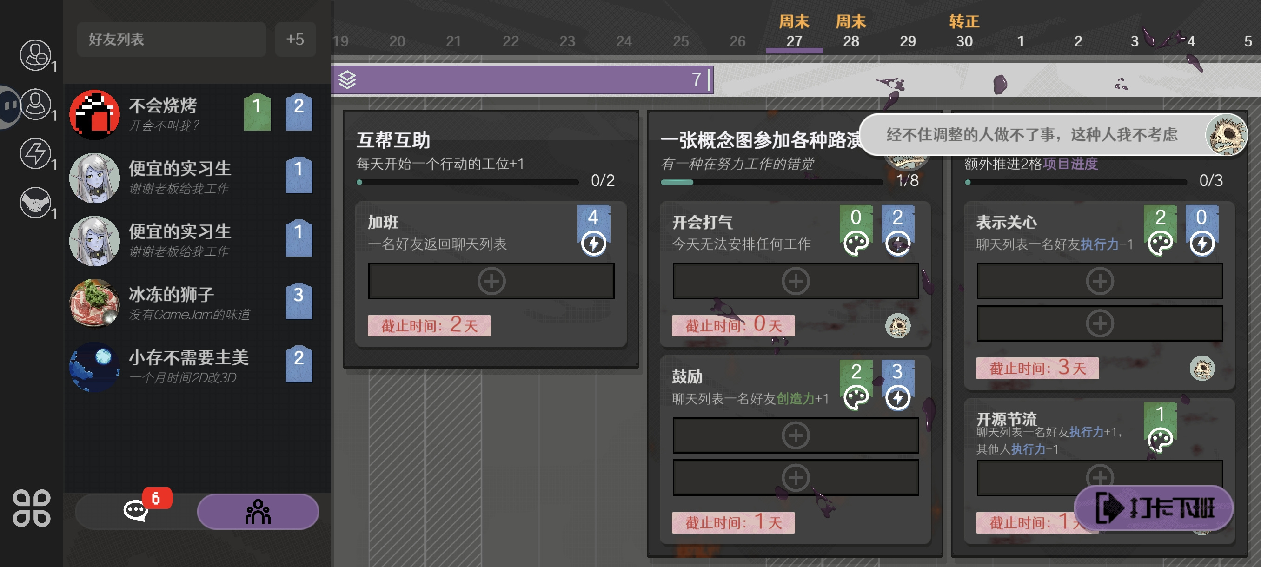Click the 好友列表 search field

(171, 39)
